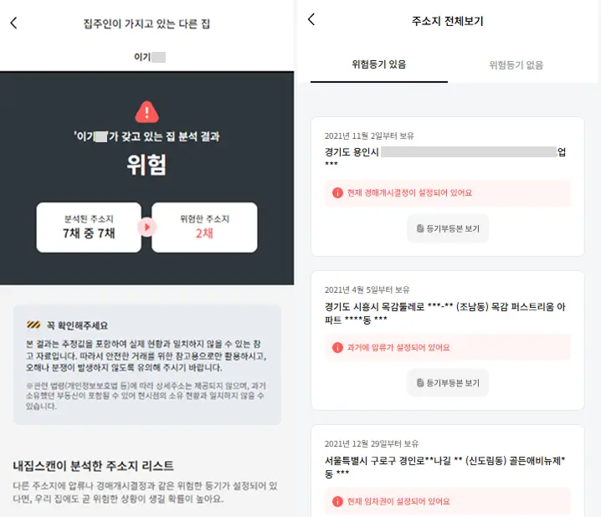Tap 과거에 압류가 설정되어 있어요 warning banner
The image size is (601, 517).
click(x=448, y=347)
